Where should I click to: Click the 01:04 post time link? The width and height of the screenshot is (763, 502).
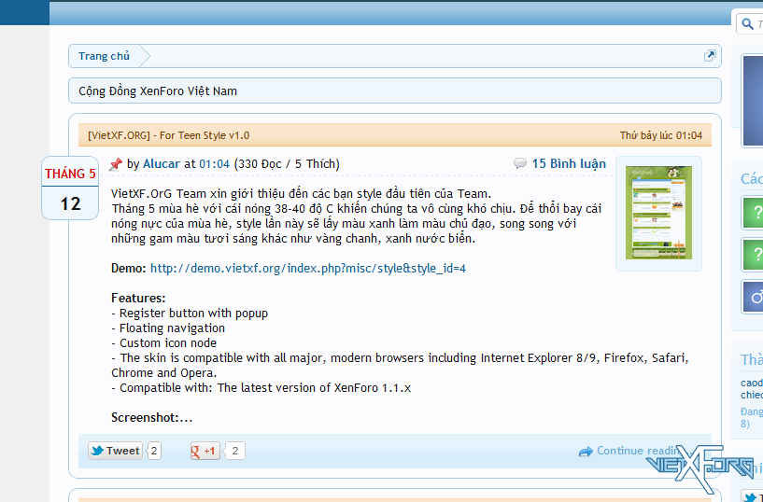pos(215,164)
